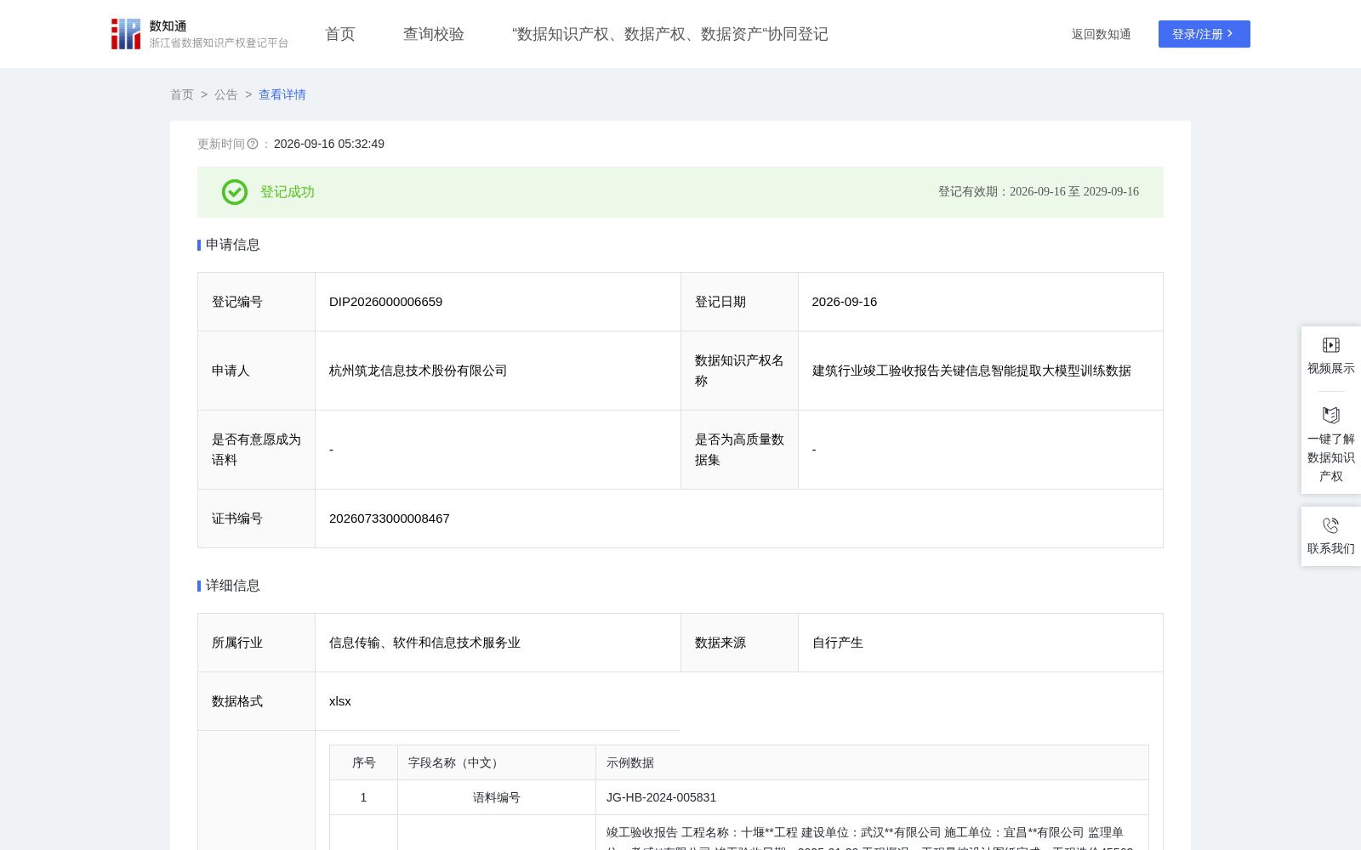Select certificate number 20260733000008467

click(390, 518)
